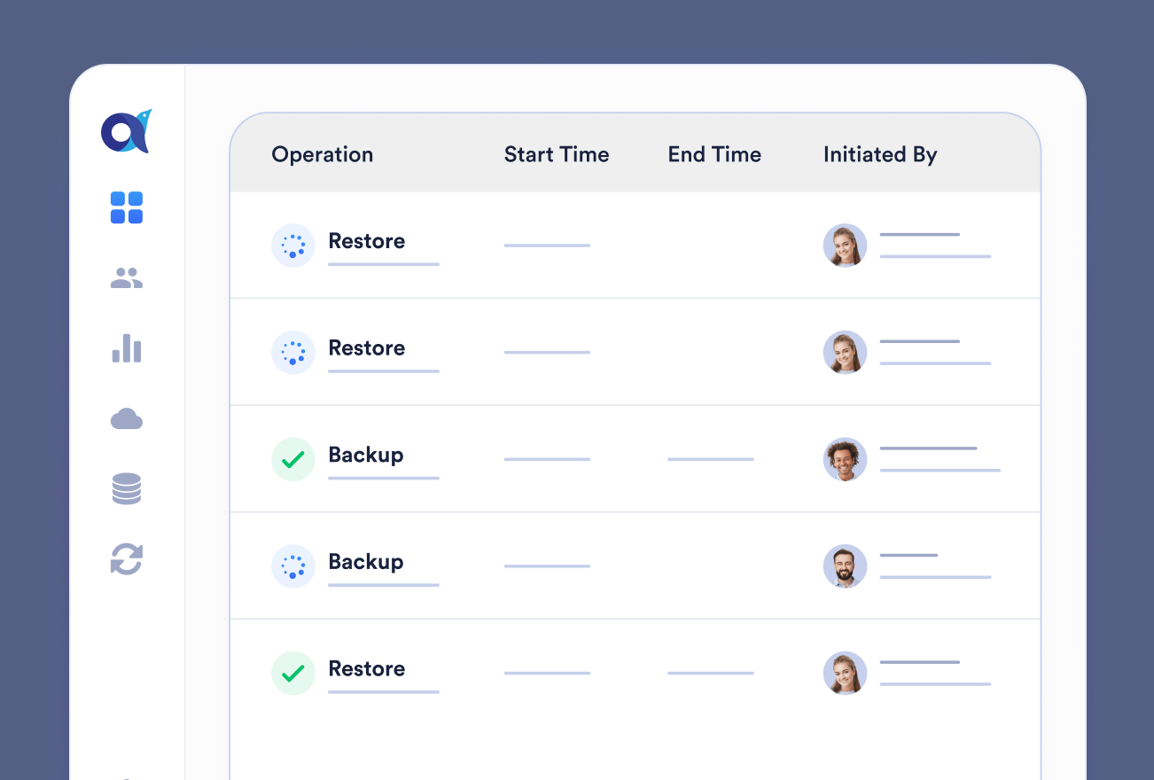This screenshot has width=1154, height=780.
Task: Click the End Time column header
Action: tap(714, 154)
